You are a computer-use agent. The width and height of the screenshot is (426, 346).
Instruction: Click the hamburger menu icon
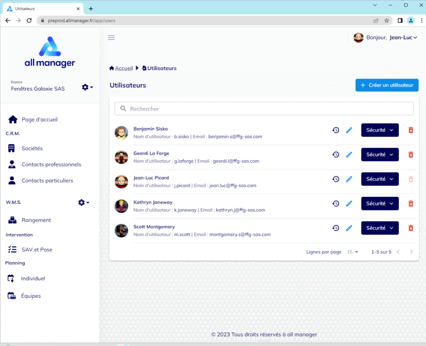click(x=111, y=37)
